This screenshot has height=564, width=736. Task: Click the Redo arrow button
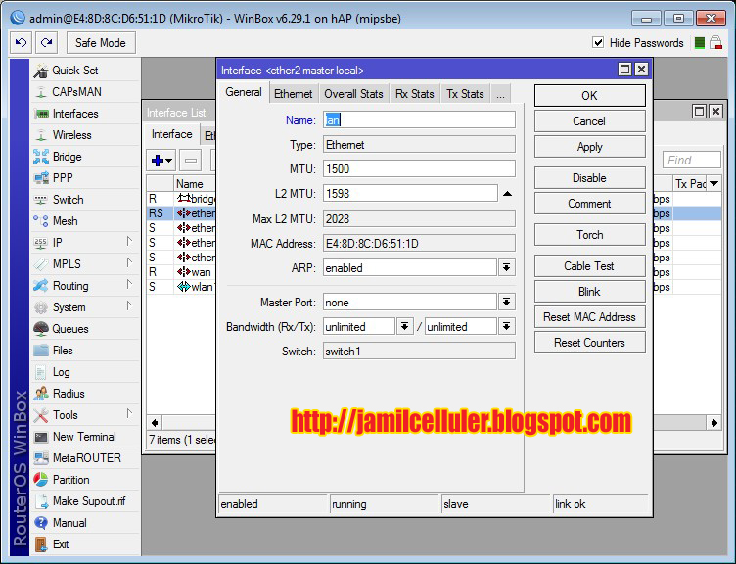tap(46, 43)
